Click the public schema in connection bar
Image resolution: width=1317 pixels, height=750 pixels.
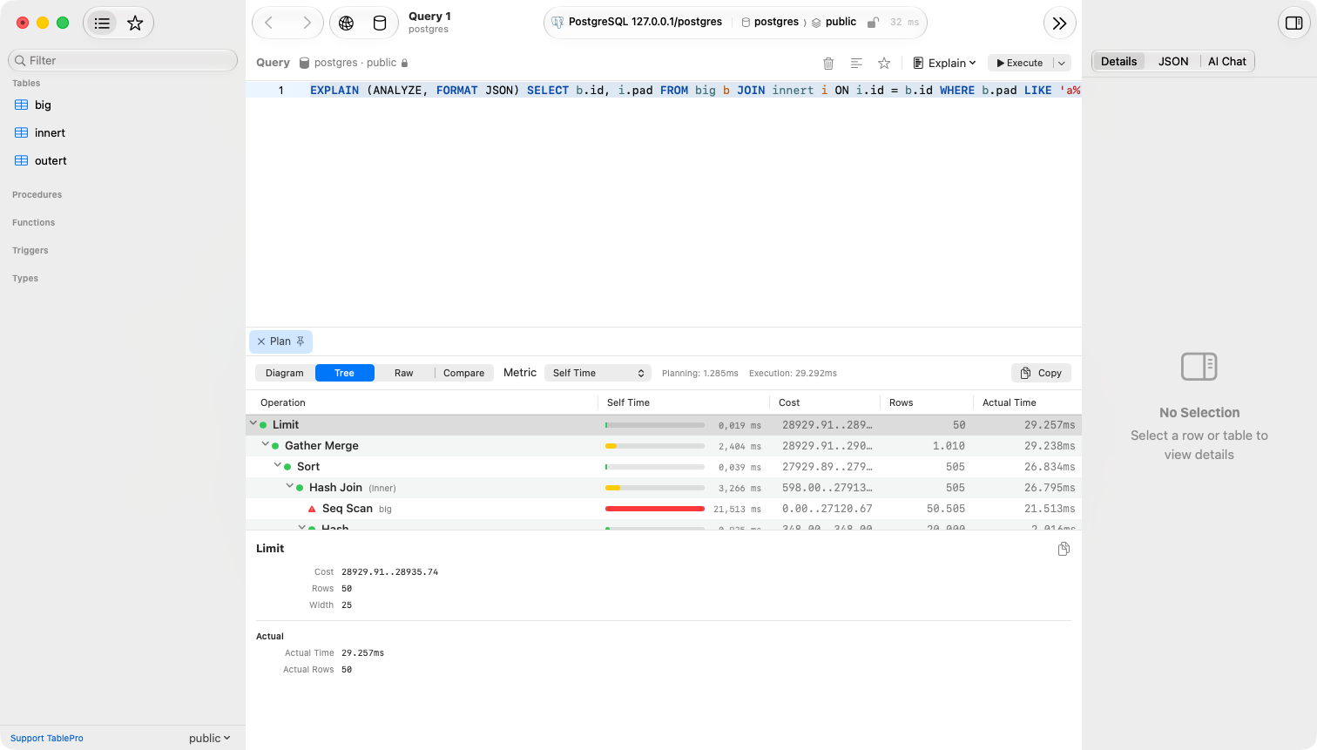tap(834, 22)
